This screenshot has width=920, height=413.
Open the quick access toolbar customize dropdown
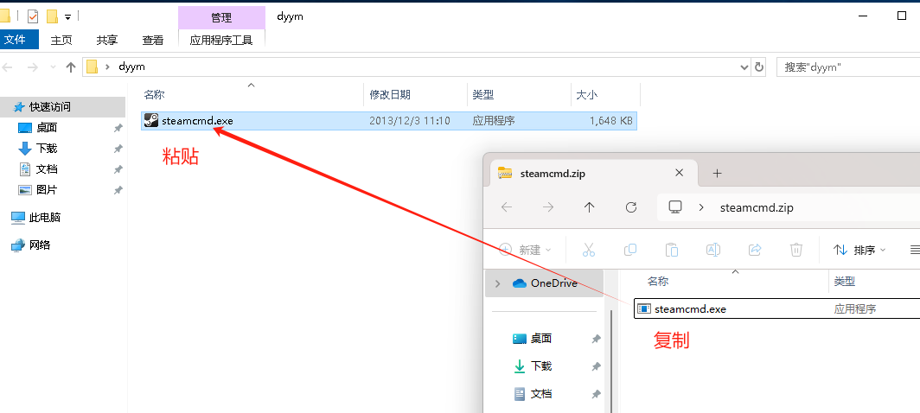click(67, 17)
